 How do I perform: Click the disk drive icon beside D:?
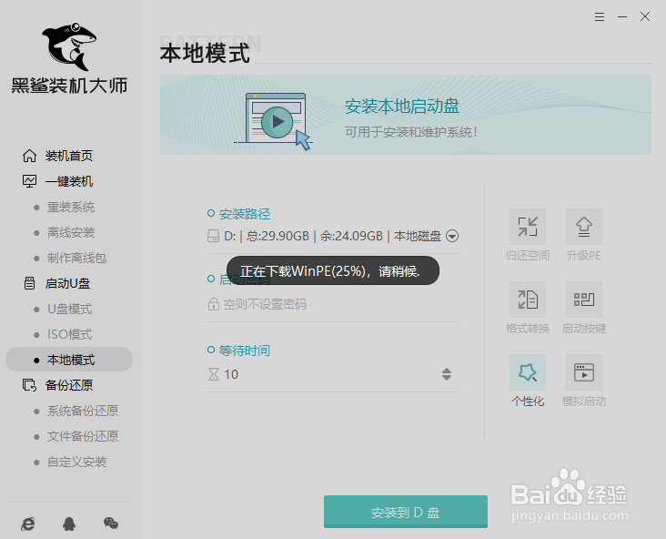[x=213, y=236]
